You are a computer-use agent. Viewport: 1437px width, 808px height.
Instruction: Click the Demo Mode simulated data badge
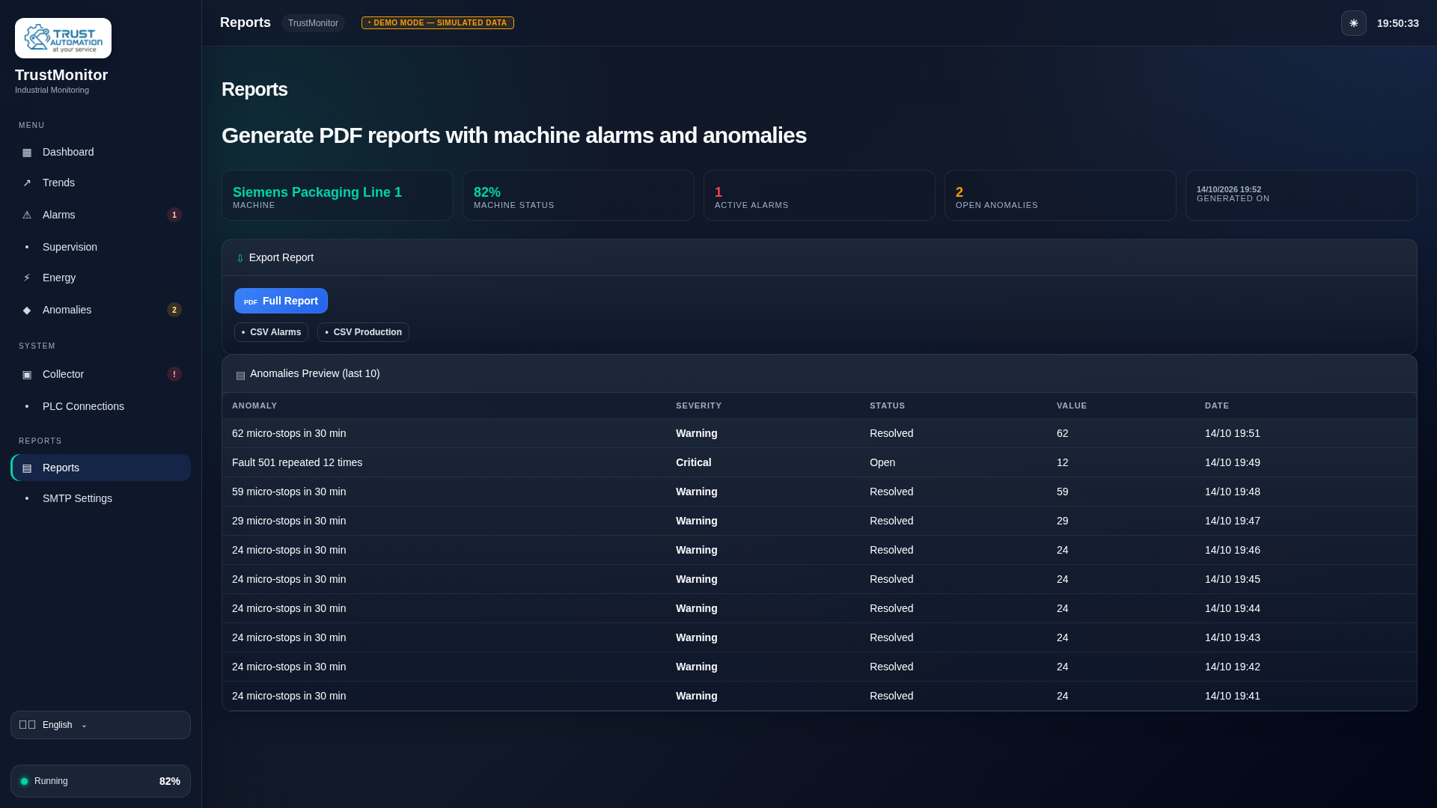(x=438, y=23)
